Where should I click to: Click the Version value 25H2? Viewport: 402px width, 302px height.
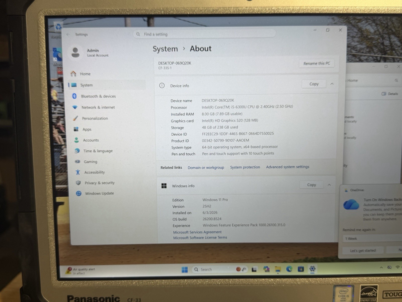207,206
